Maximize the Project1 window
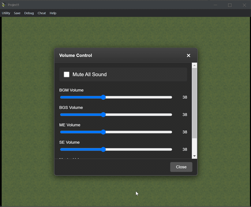The height and width of the screenshot is (207, 251). coord(230,5)
